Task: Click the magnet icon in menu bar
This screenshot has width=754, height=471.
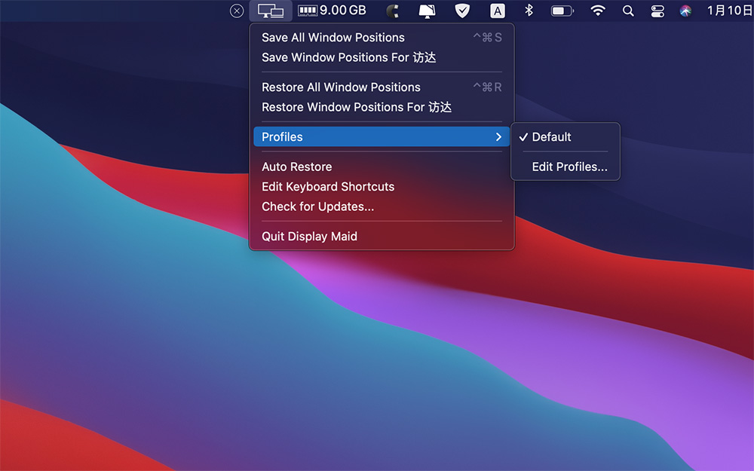Action: 393,11
